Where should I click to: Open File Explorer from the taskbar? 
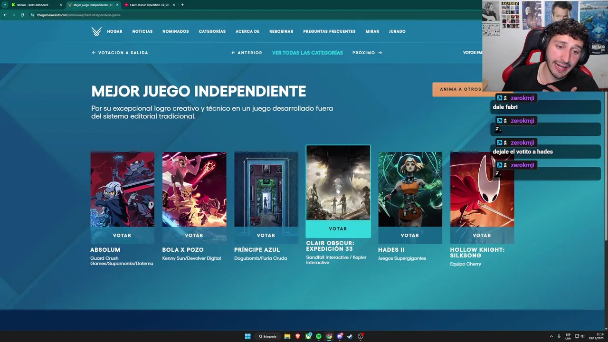(x=287, y=336)
